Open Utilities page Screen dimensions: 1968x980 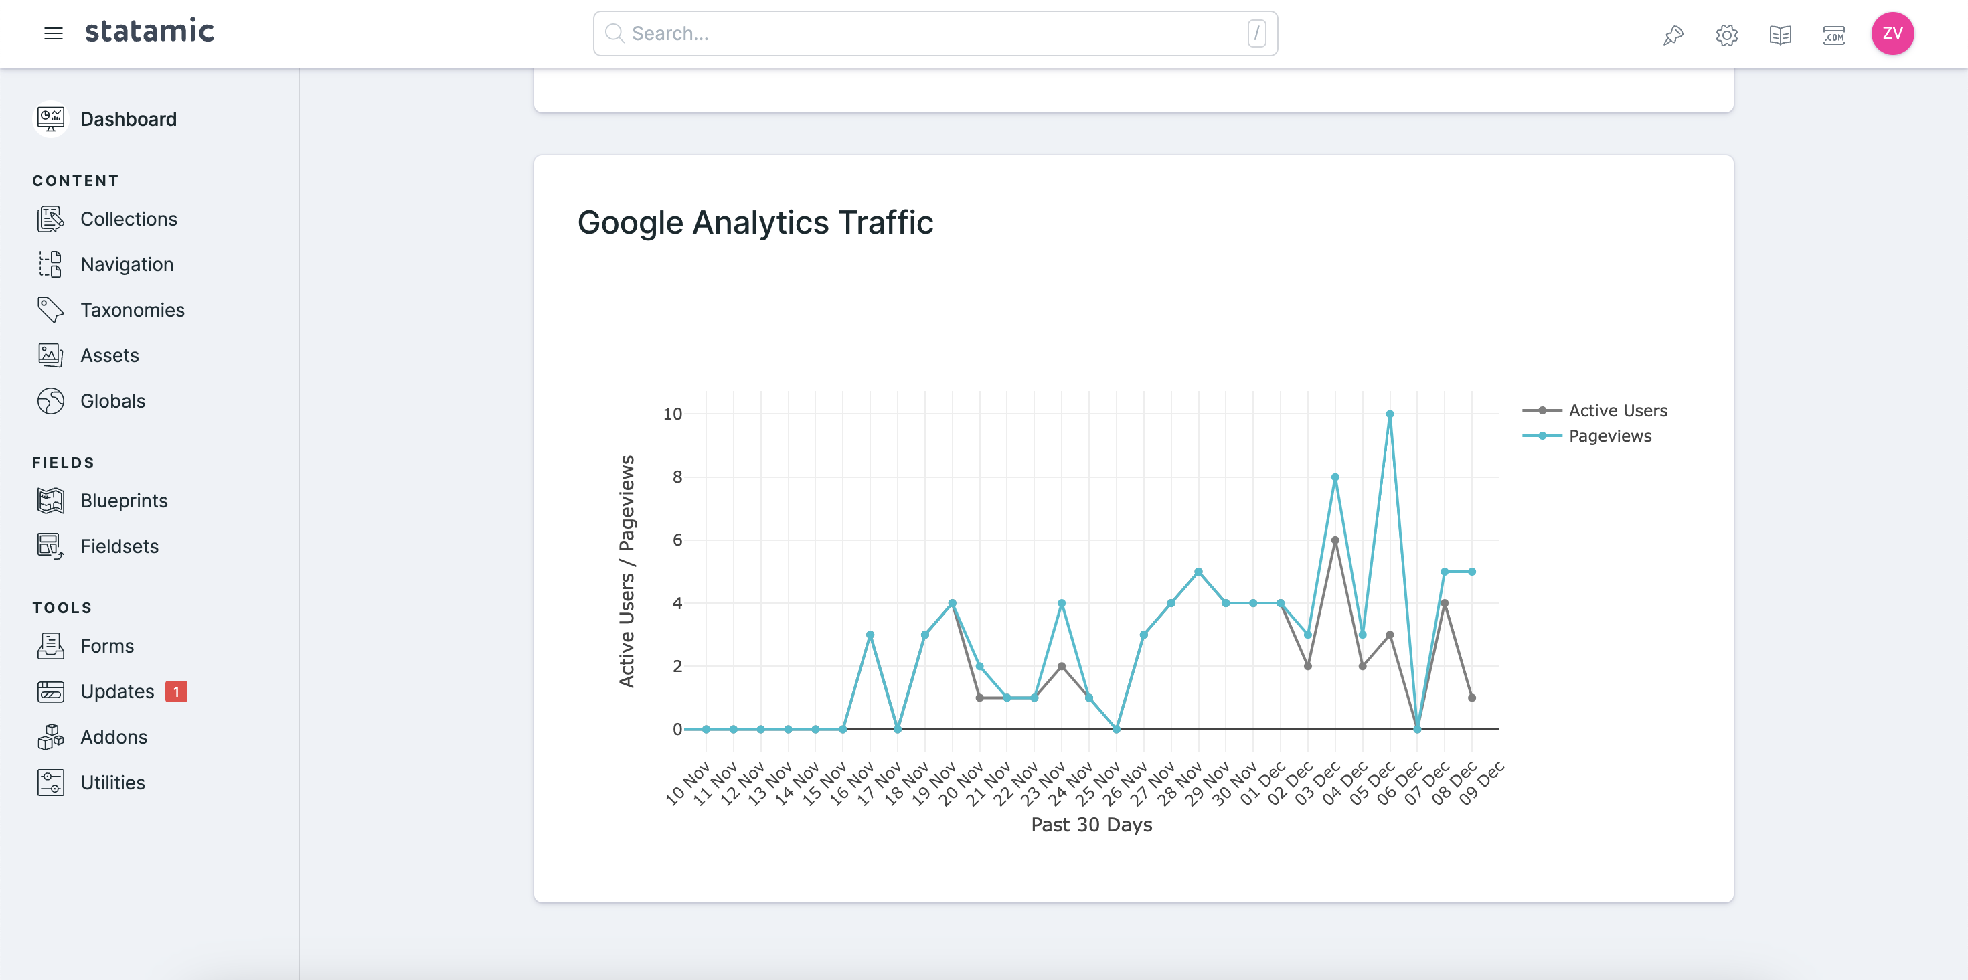click(112, 783)
